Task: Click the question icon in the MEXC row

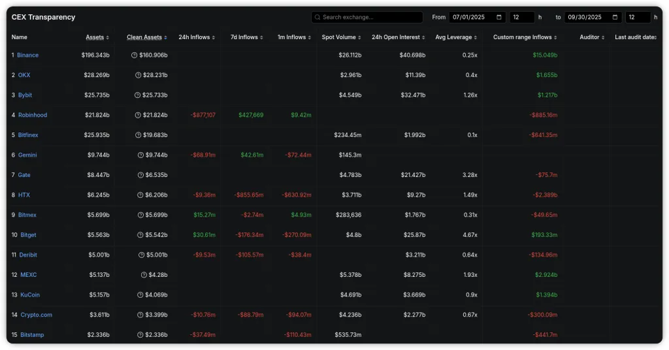Action: tap(144, 275)
